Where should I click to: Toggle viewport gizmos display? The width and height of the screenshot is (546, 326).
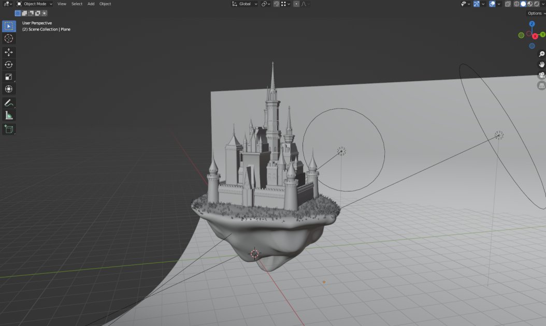pyautogui.click(x=477, y=4)
